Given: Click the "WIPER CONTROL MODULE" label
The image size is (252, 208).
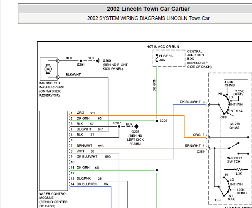Looking at the screenshot, I should coord(53,196).
